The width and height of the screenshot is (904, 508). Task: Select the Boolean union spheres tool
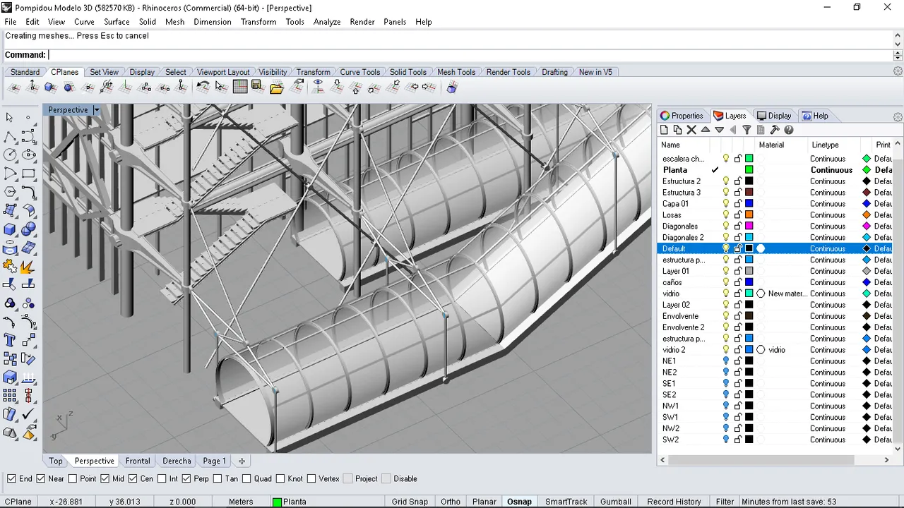click(28, 228)
